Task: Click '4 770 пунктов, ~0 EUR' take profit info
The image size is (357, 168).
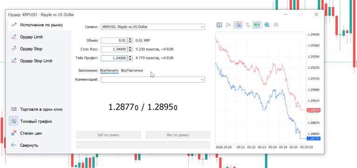Action: [x=155, y=58]
